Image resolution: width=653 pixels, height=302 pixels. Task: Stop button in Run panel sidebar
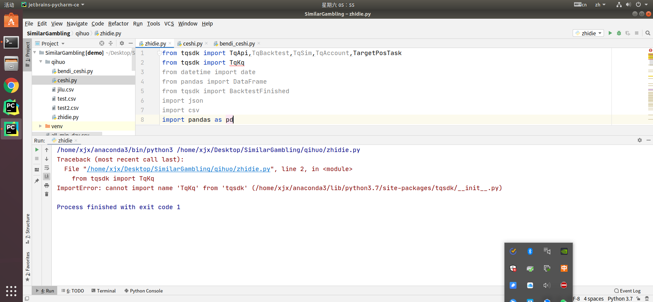37,158
